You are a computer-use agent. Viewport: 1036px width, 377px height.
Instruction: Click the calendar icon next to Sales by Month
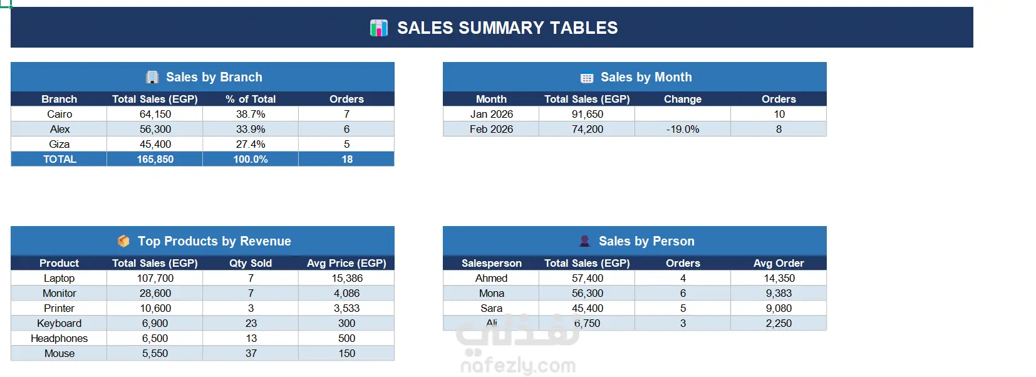pos(587,78)
